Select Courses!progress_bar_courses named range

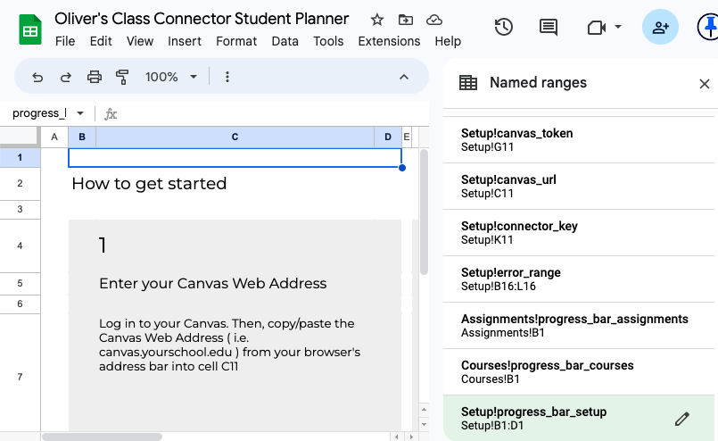click(579, 371)
